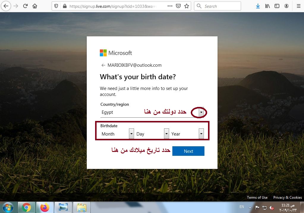Expand the Month birthdate dropdown
This screenshot has height=213, width=304.
click(131, 134)
